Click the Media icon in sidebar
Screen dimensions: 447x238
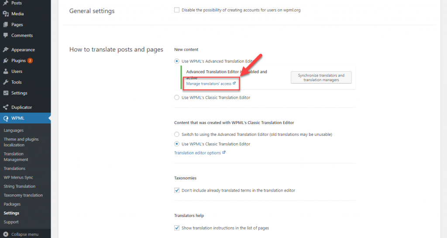pyautogui.click(x=6, y=14)
